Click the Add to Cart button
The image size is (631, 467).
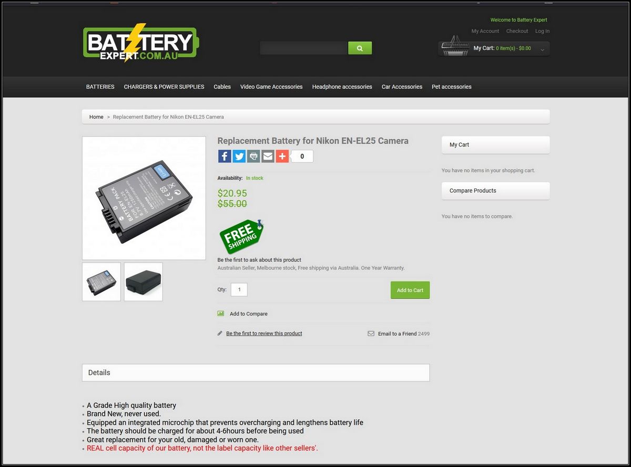[410, 290]
